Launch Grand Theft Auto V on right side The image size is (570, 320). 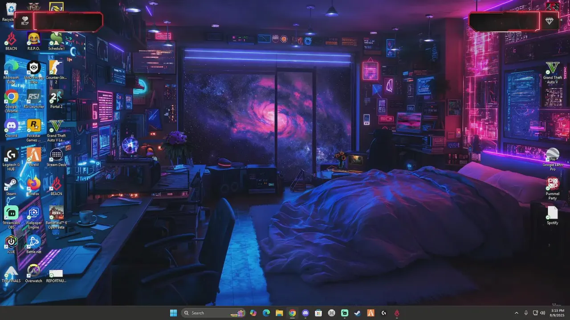click(x=552, y=72)
